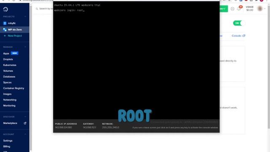Open account Settings

[x=8, y=141]
